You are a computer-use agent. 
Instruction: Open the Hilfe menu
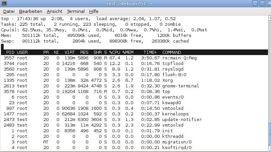tap(94, 11)
